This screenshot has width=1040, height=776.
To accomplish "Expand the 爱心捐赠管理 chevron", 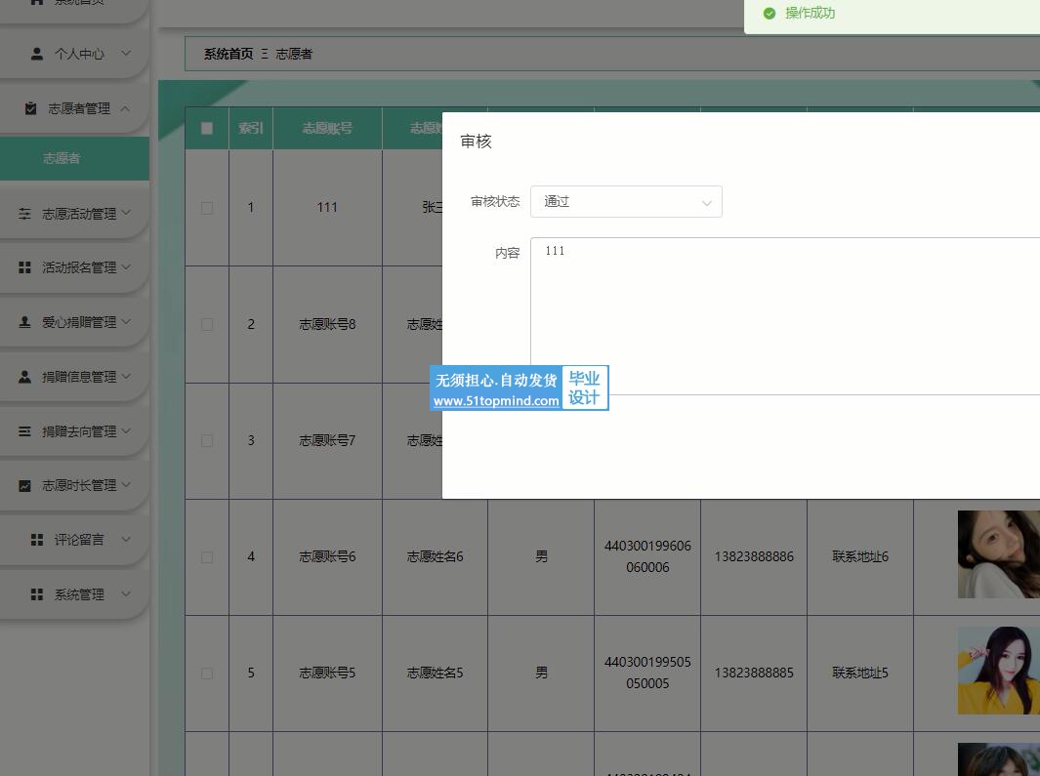I will (126, 322).
